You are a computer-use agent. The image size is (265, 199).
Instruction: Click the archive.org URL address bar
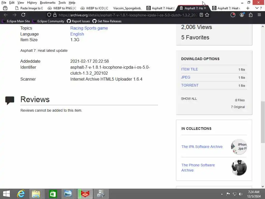pyautogui.click(x=128, y=15)
